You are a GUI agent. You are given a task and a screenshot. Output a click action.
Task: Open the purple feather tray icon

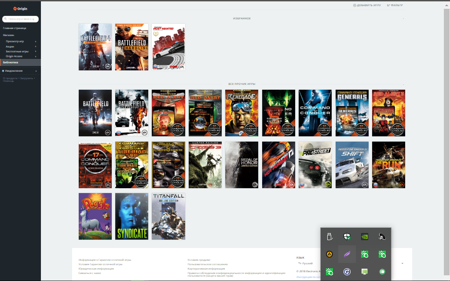pyautogui.click(x=347, y=254)
